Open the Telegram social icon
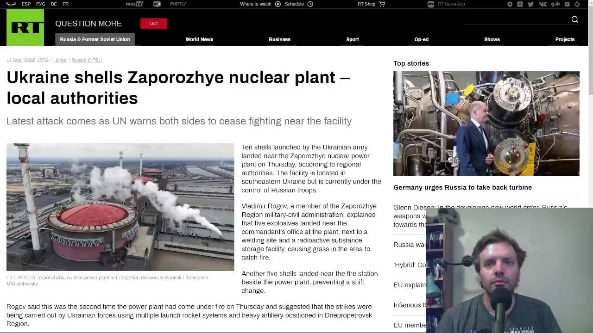The height and width of the screenshot is (333, 593). [510, 4]
